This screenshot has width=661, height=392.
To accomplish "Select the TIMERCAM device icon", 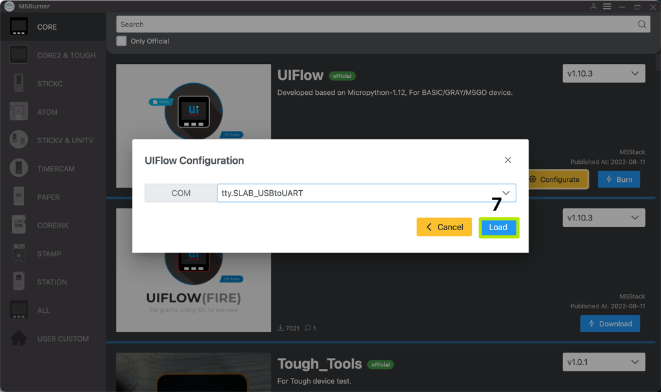I will click(x=19, y=168).
